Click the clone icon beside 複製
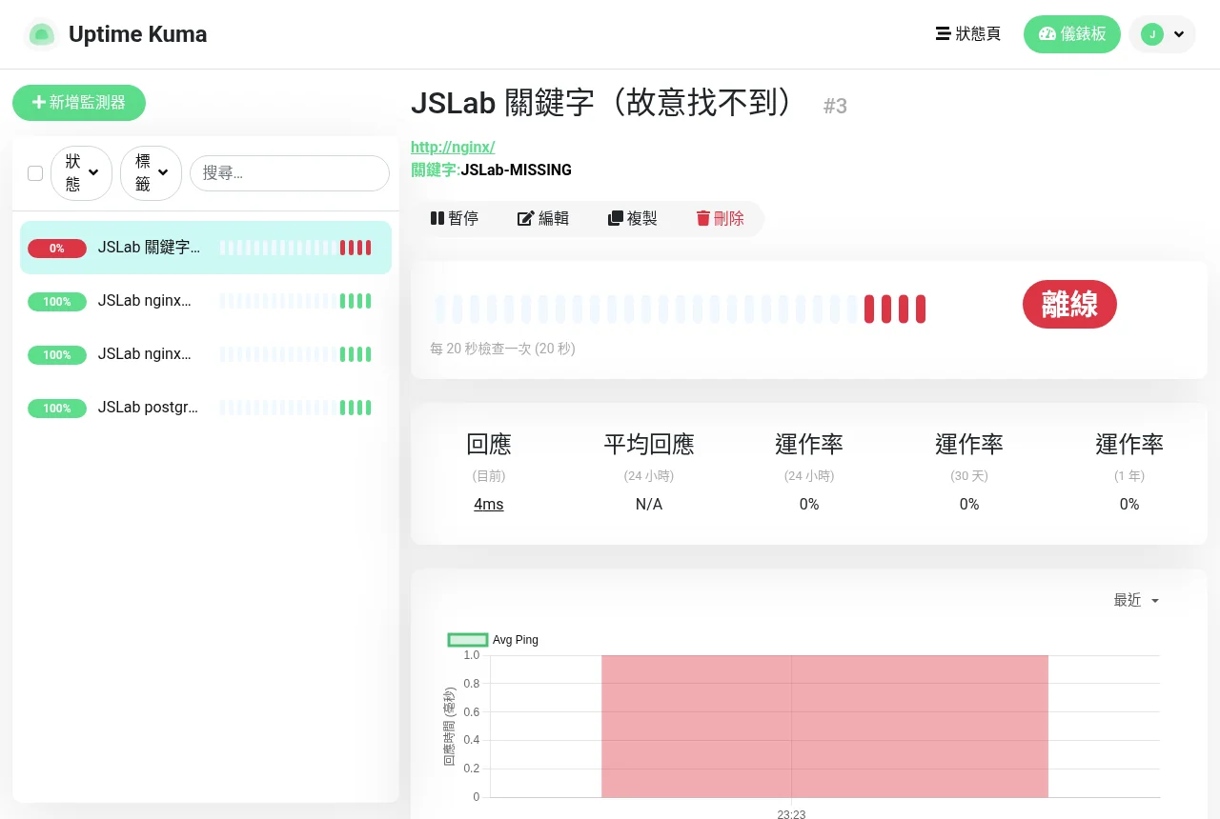 click(x=615, y=218)
